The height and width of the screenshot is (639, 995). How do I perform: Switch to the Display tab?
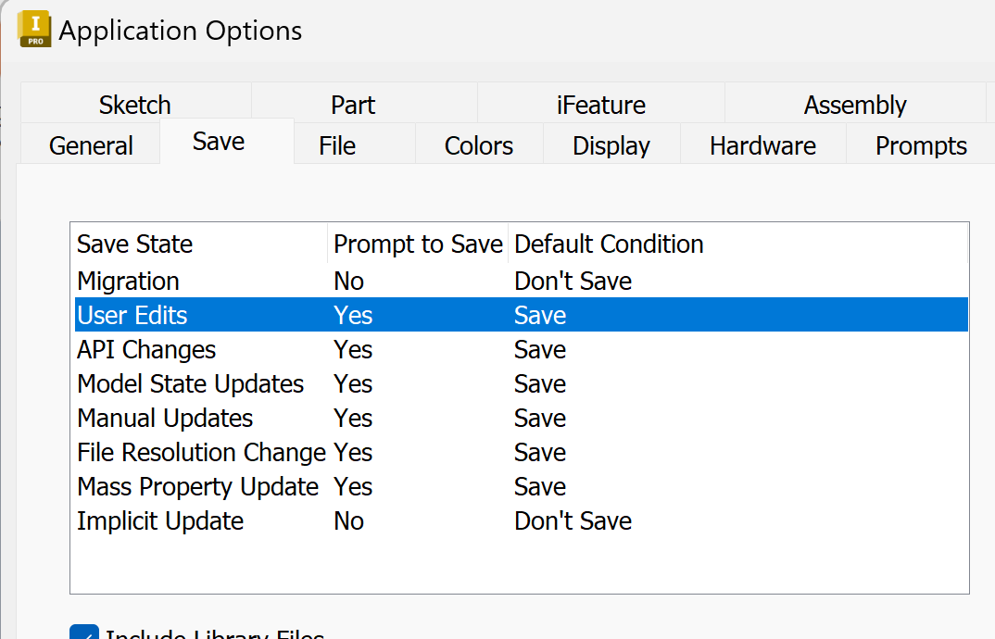[x=611, y=144]
